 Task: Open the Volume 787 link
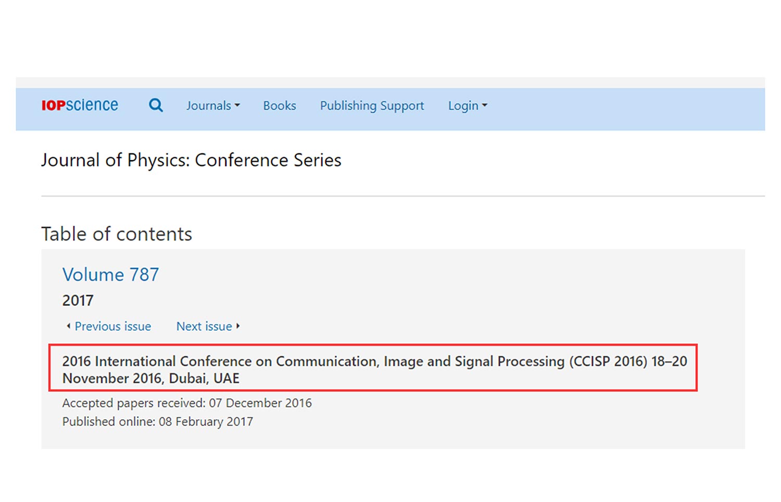pyautogui.click(x=110, y=275)
